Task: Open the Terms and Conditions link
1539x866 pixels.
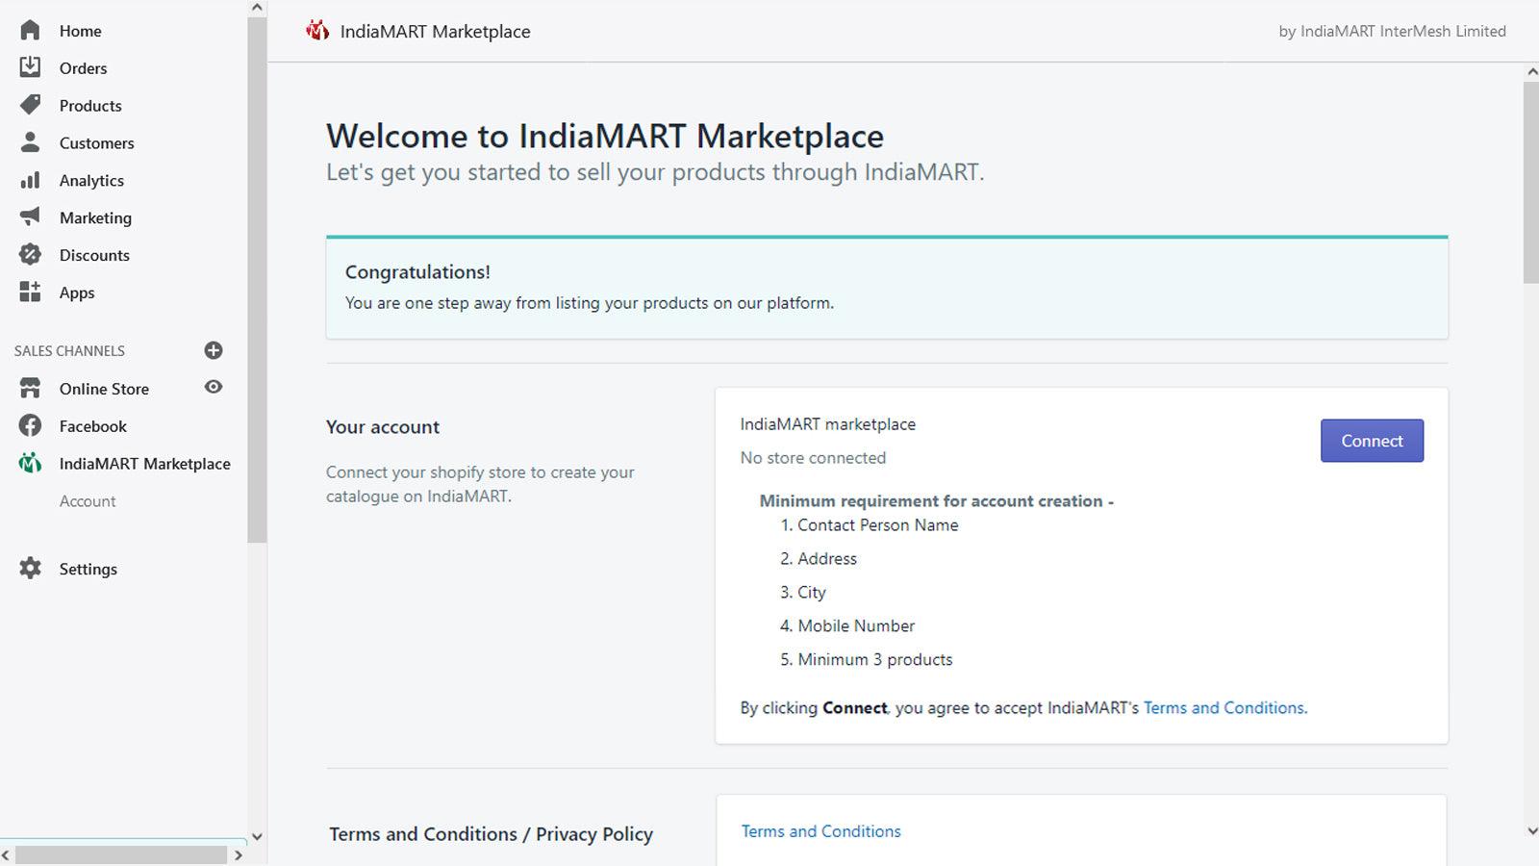Action: point(820,830)
